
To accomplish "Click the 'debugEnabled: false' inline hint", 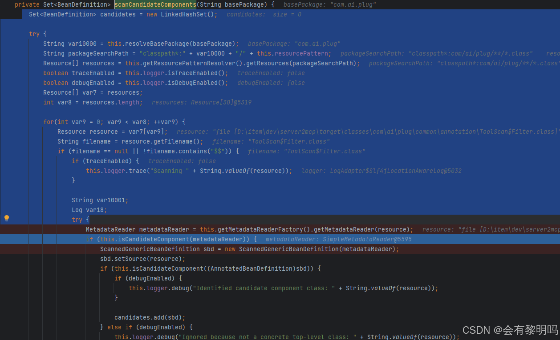I will (271, 83).
